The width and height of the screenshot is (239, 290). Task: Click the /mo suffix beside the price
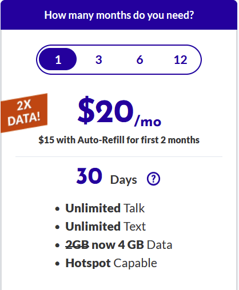click(x=148, y=121)
